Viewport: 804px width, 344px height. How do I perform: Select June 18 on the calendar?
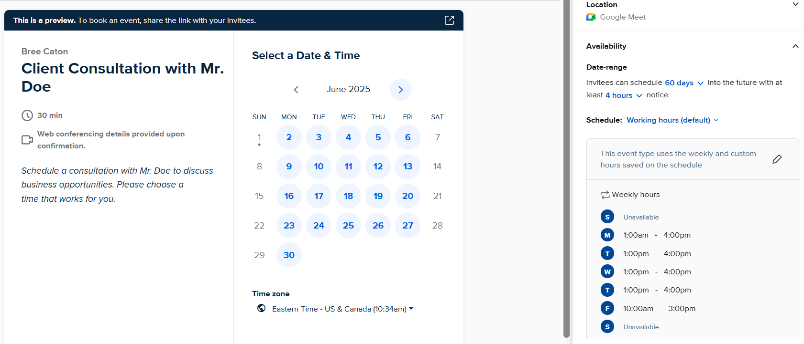pos(348,196)
